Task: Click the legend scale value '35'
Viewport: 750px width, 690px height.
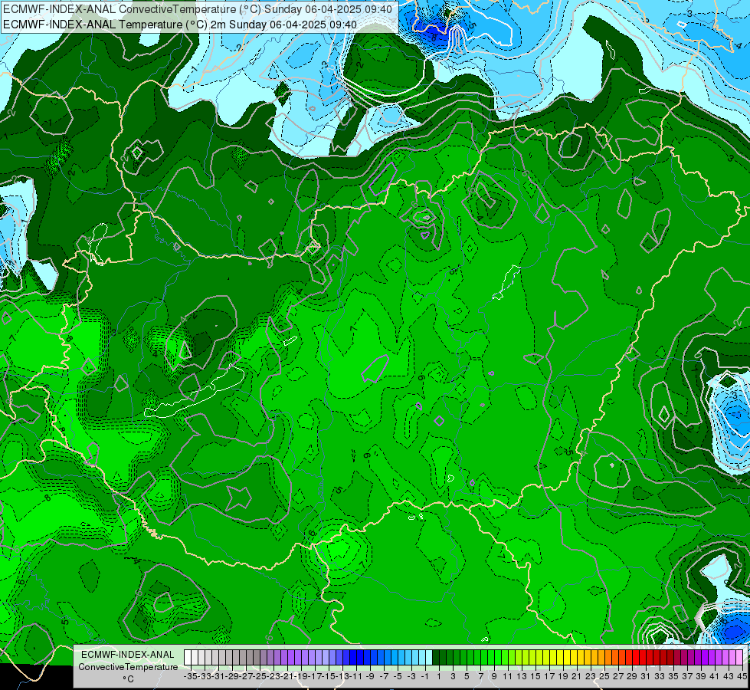Action: pyautogui.click(x=673, y=677)
